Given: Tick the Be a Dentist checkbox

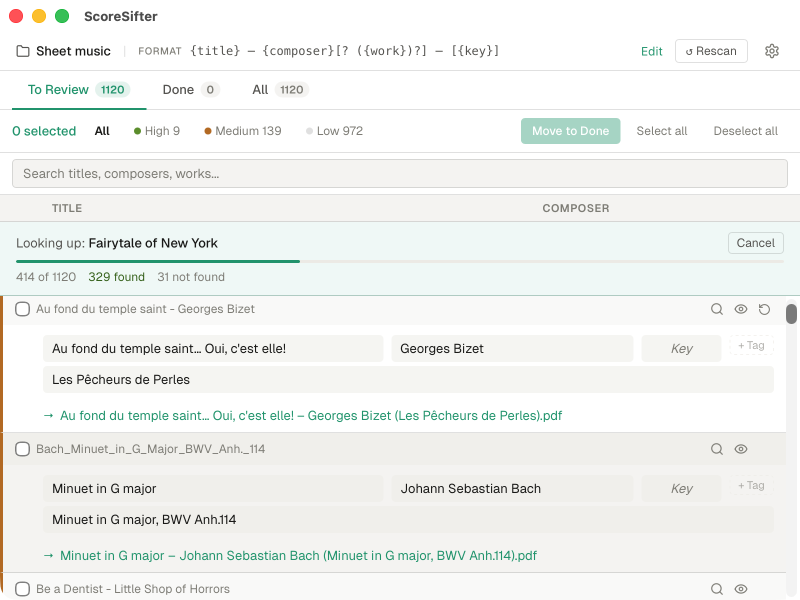Looking at the screenshot, I should [22, 589].
